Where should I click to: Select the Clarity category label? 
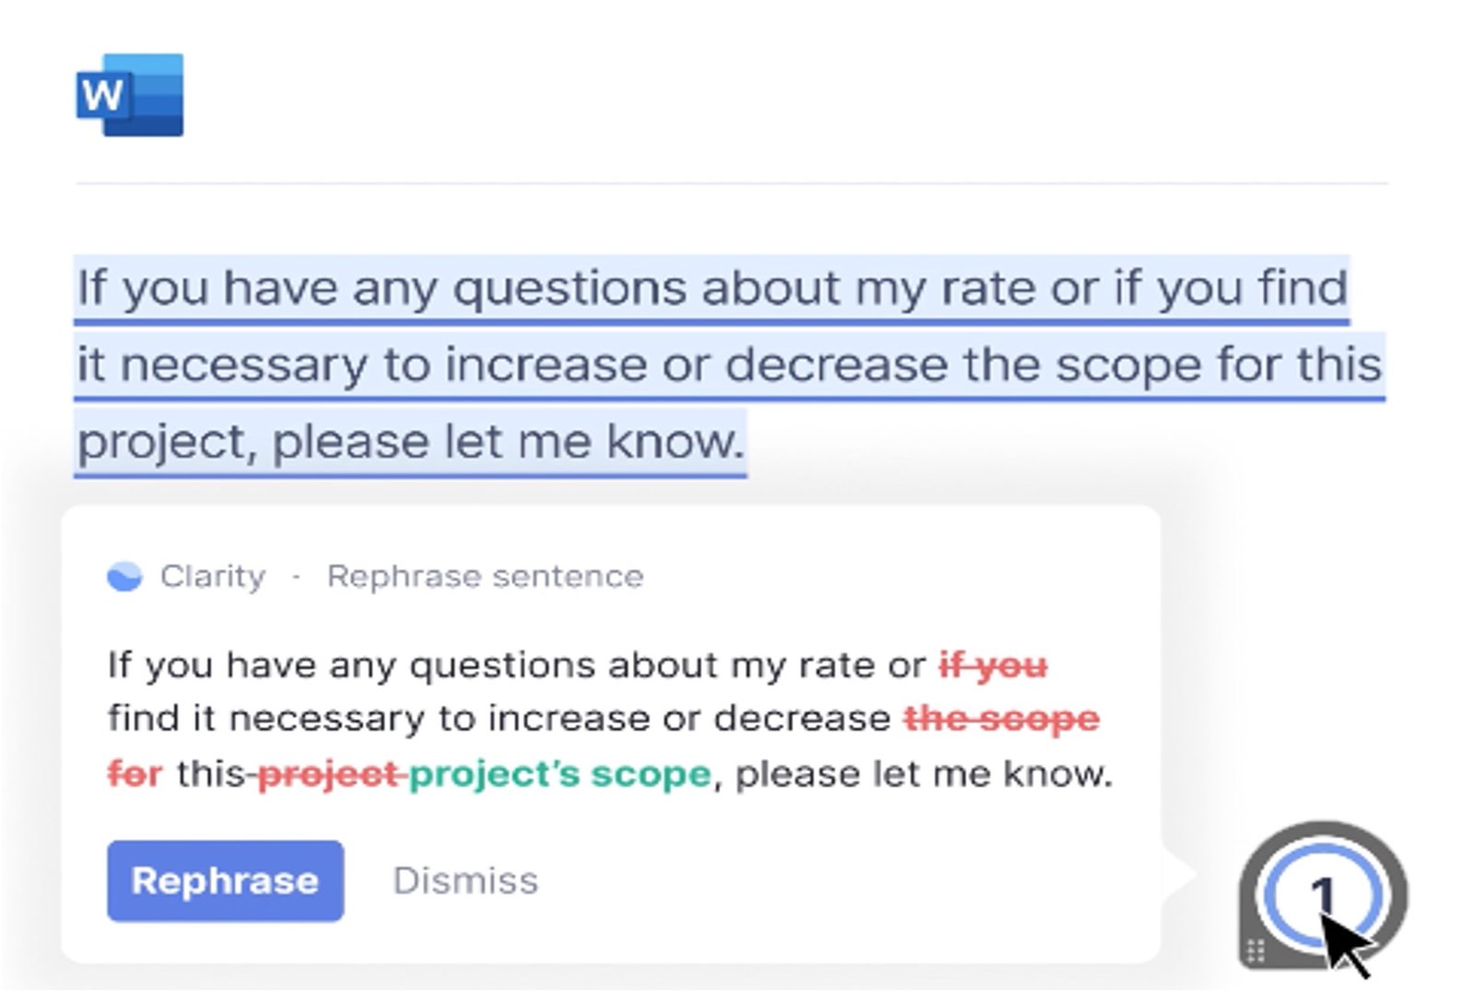click(213, 577)
